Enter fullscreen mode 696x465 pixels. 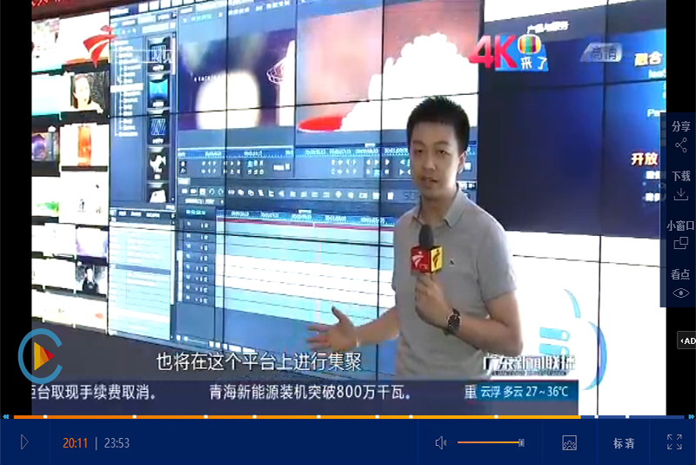coord(674,442)
